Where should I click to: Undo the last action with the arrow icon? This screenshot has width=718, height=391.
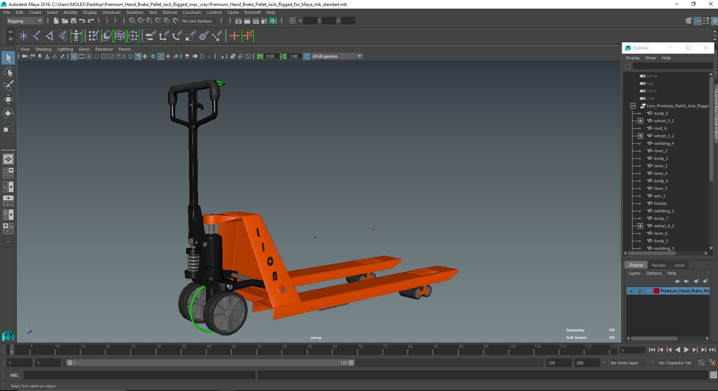point(82,21)
